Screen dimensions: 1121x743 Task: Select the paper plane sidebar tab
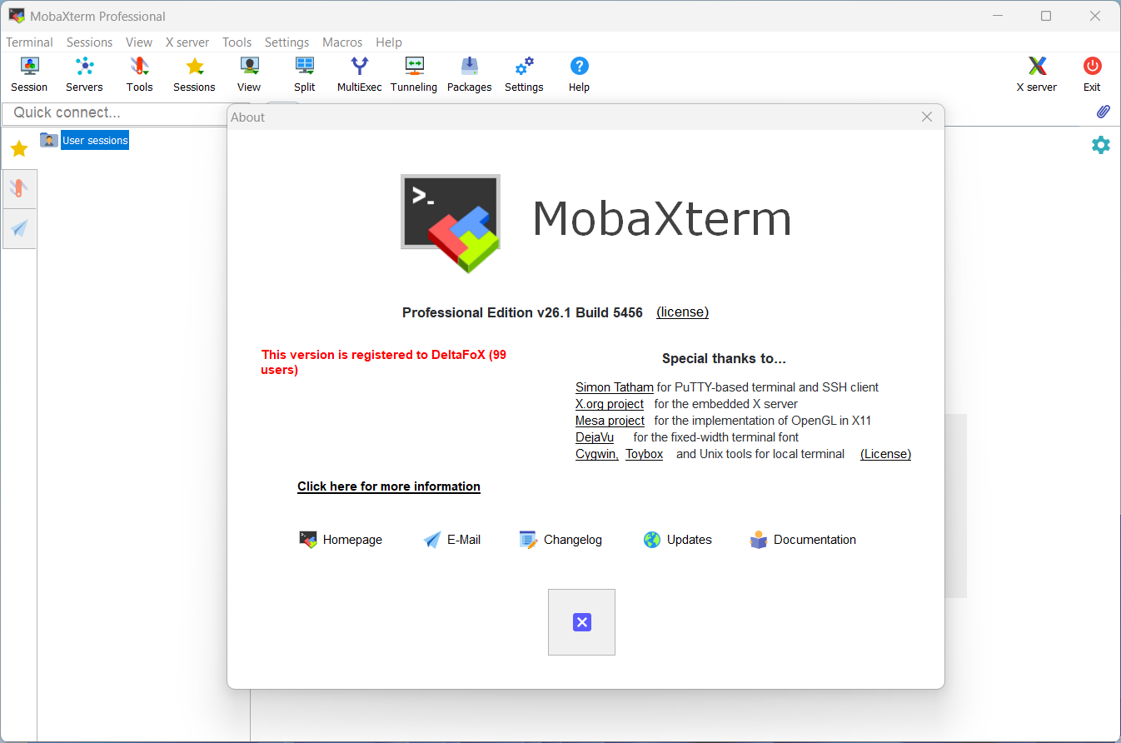pos(19,228)
